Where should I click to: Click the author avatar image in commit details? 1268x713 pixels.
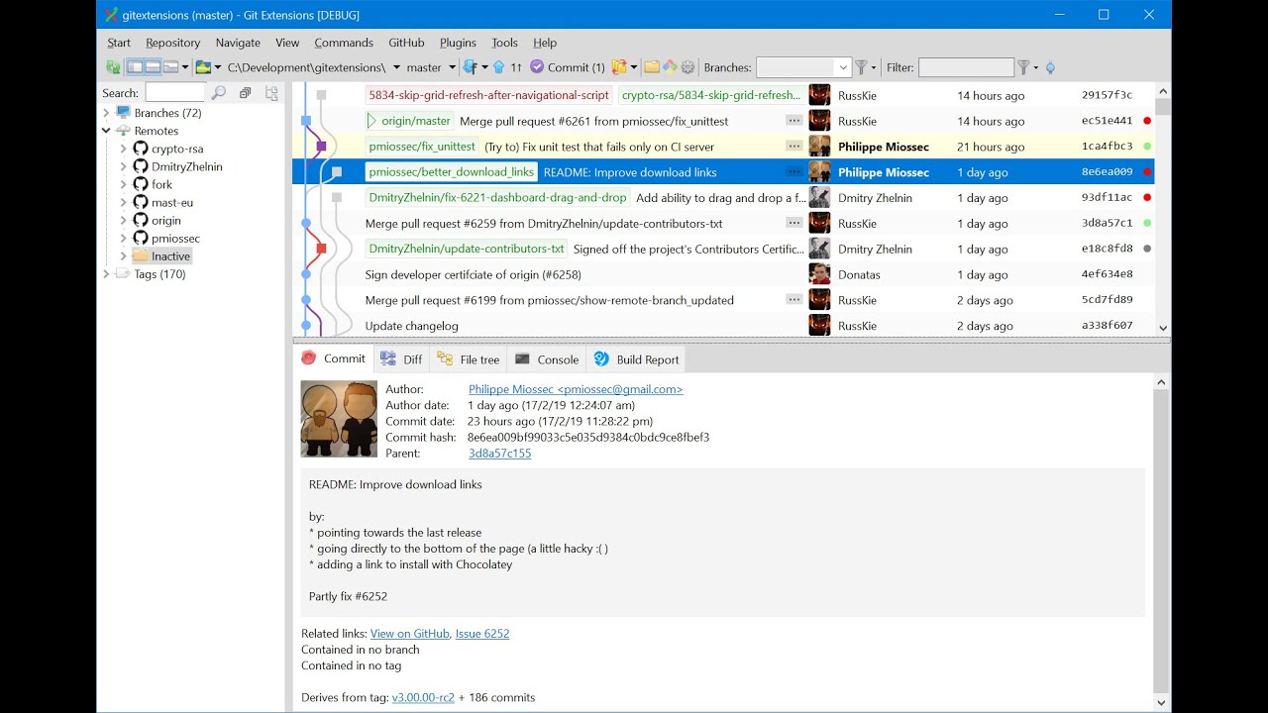[339, 419]
